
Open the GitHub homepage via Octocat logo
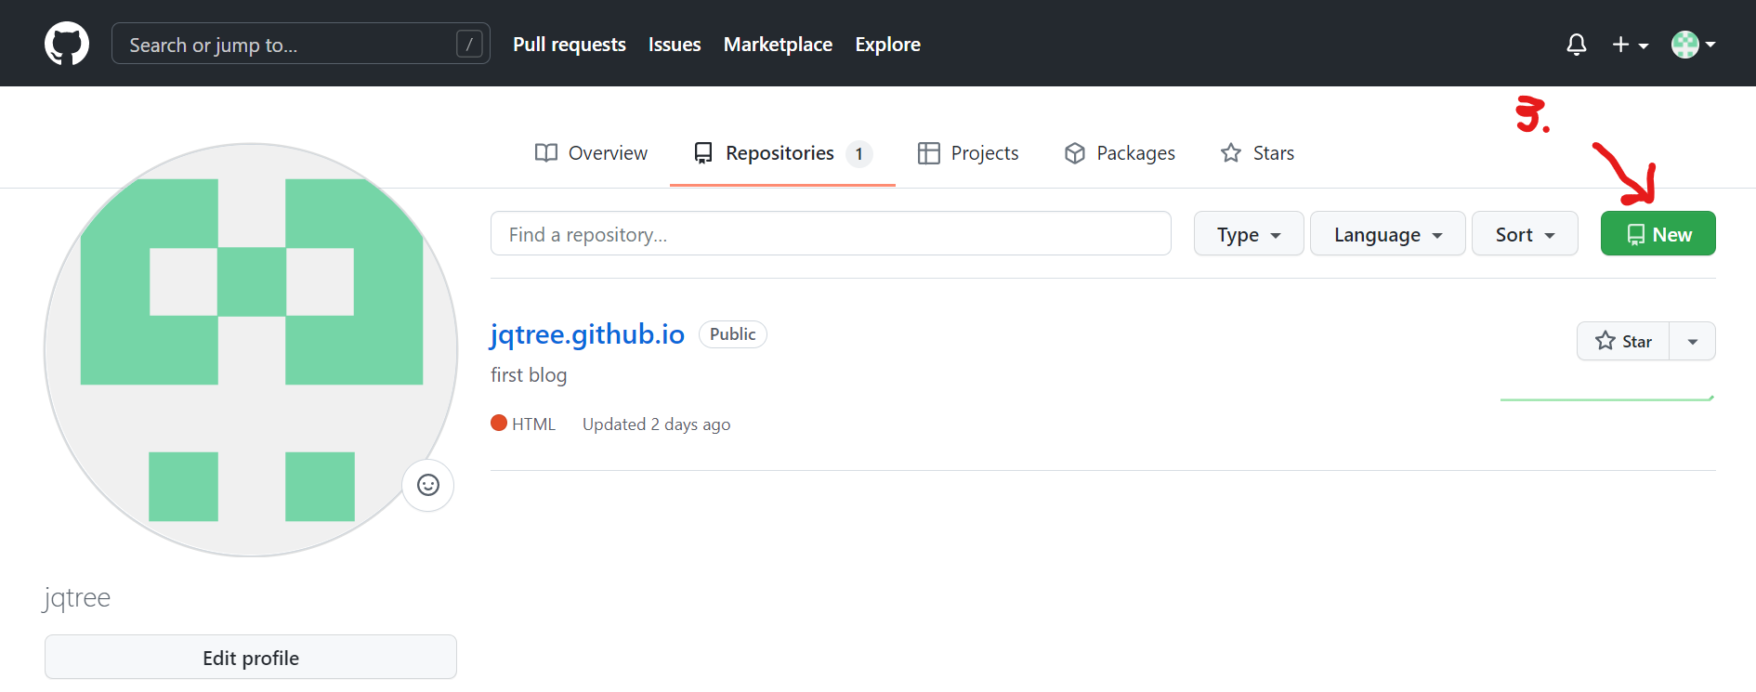point(67,44)
